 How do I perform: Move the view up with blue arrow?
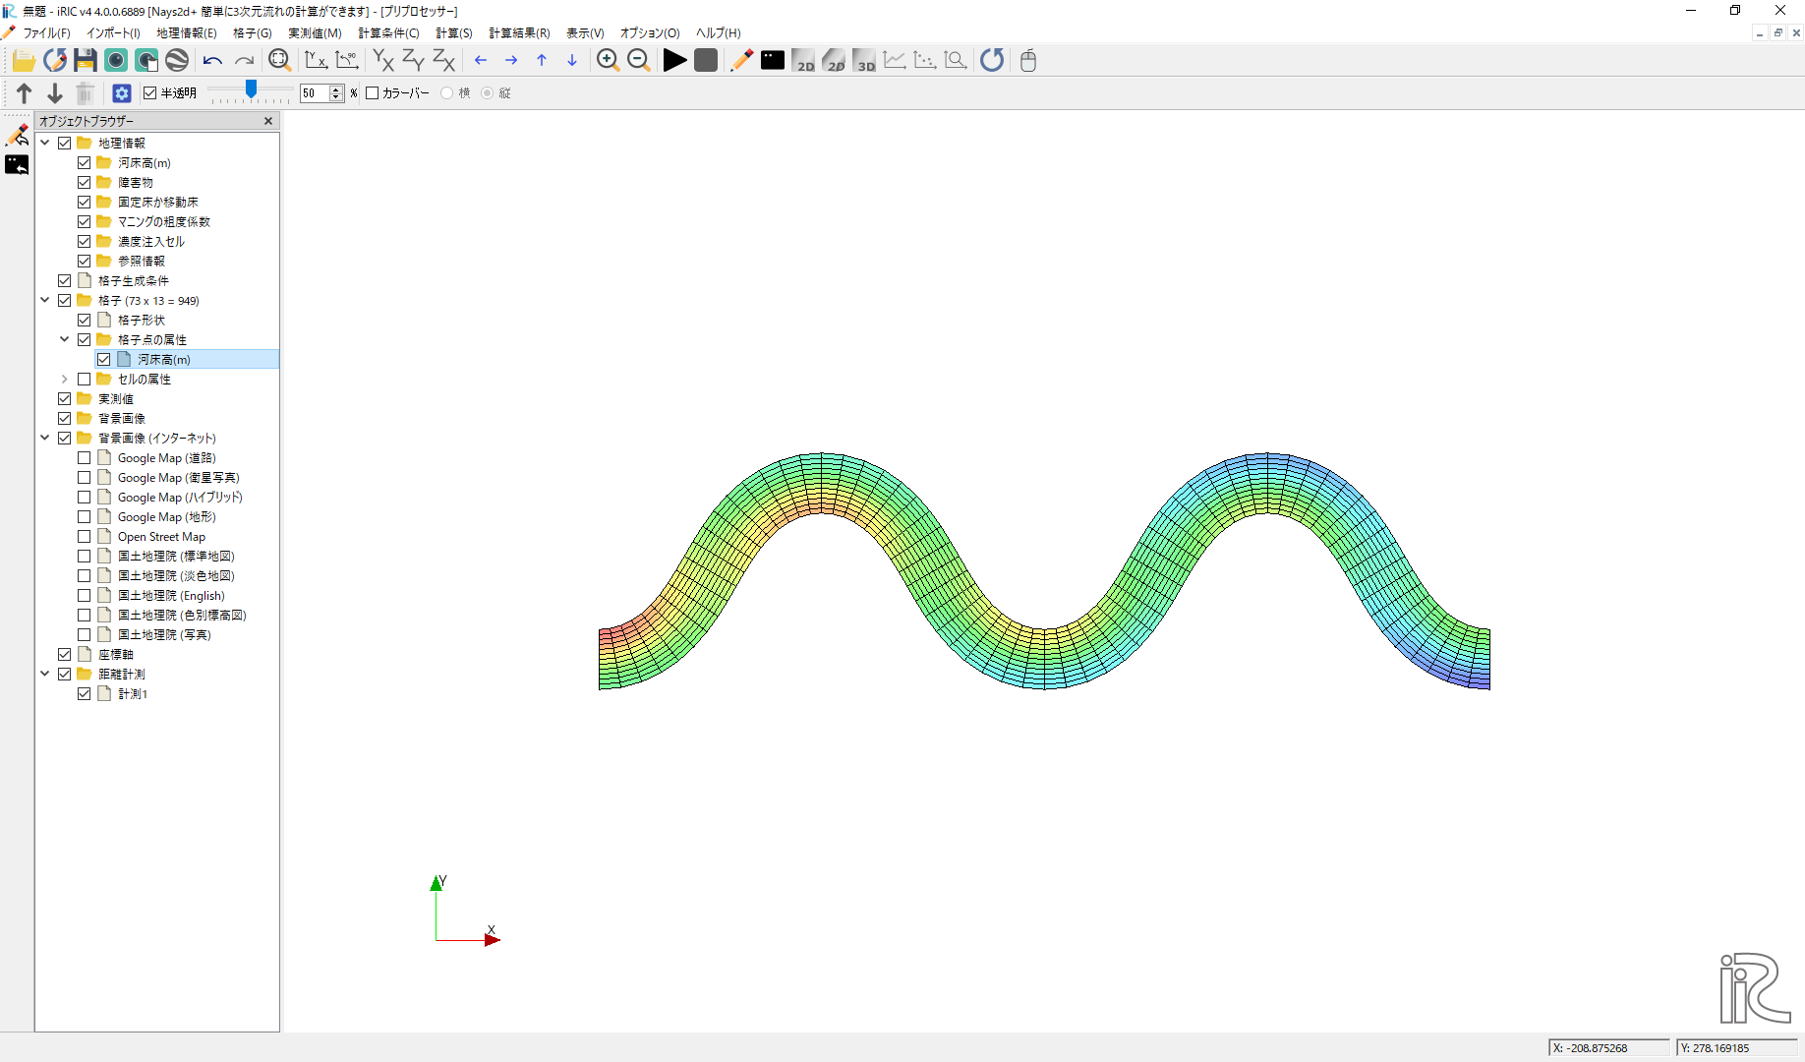tap(542, 61)
